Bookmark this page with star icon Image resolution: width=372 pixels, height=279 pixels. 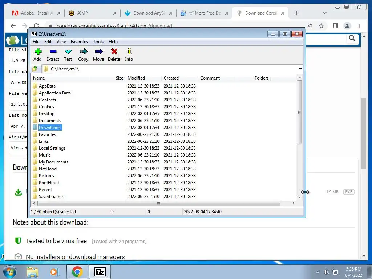pyautogui.click(x=321, y=26)
